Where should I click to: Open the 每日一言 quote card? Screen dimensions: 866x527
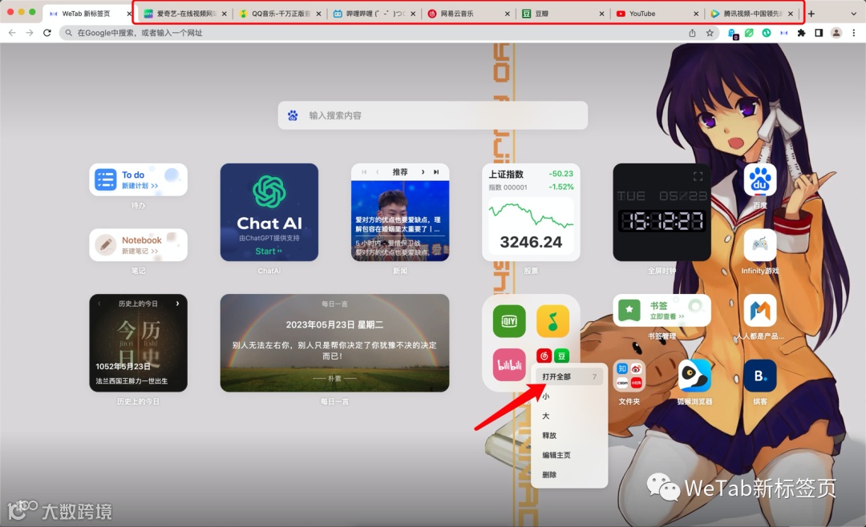click(334, 343)
